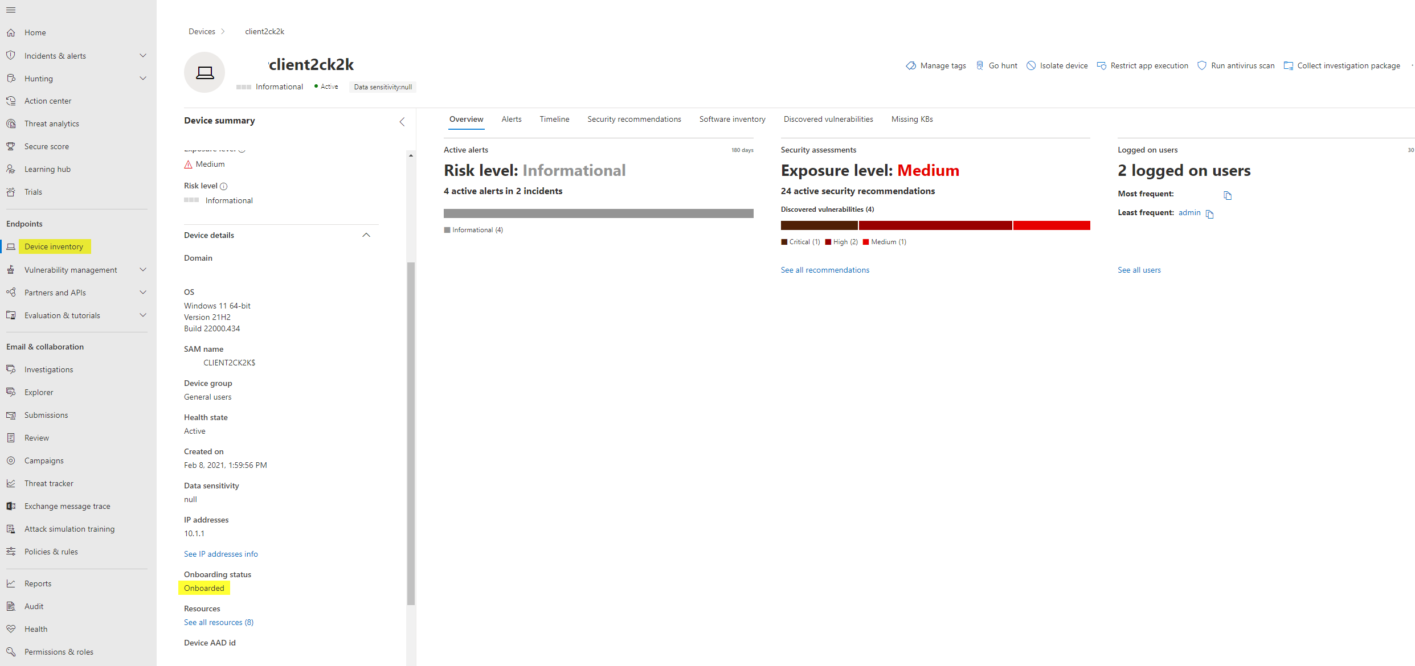The image size is (1415, 666).
Task: Click the Critical segment of vulnerabilities bar
Action: 819,225
